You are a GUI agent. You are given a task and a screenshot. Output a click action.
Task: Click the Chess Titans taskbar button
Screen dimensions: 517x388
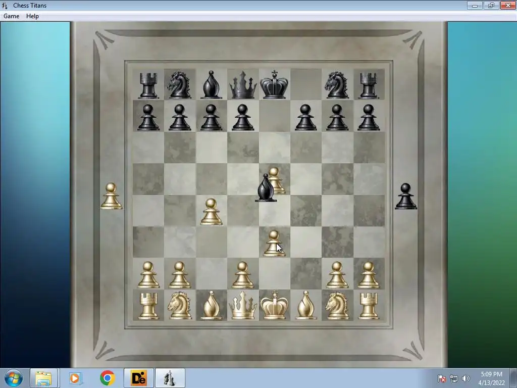(170, 378)
